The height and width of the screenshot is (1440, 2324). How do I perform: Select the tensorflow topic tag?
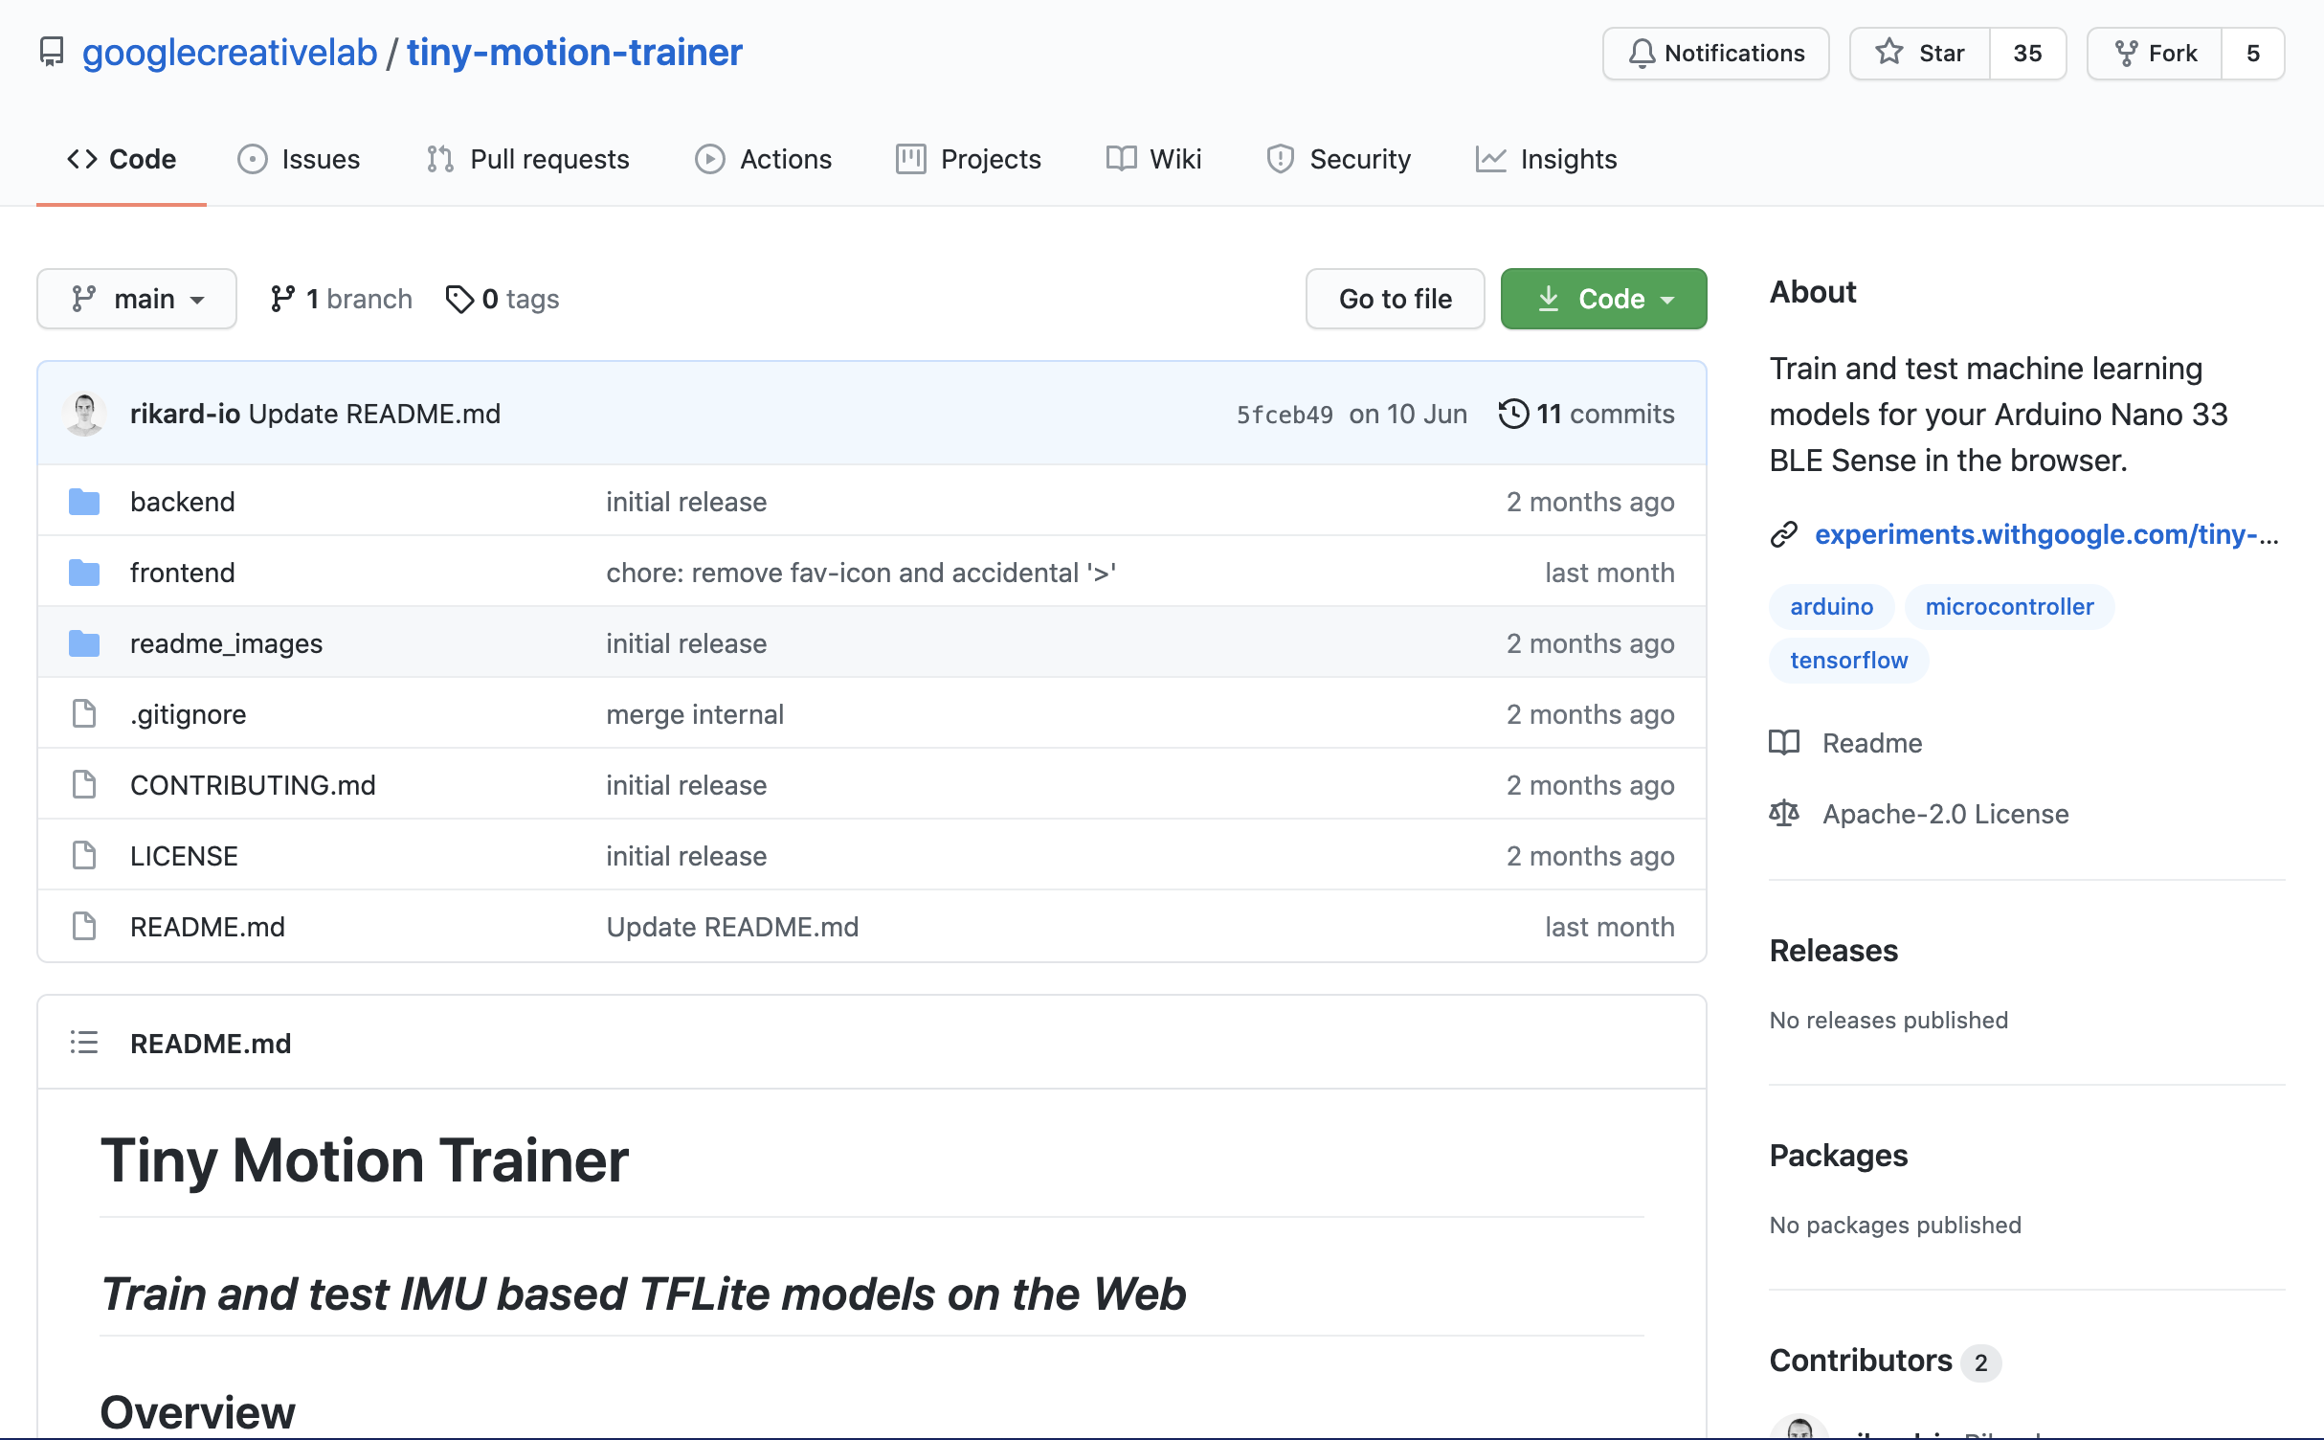pyautogui.click(x=1848, y=661)
